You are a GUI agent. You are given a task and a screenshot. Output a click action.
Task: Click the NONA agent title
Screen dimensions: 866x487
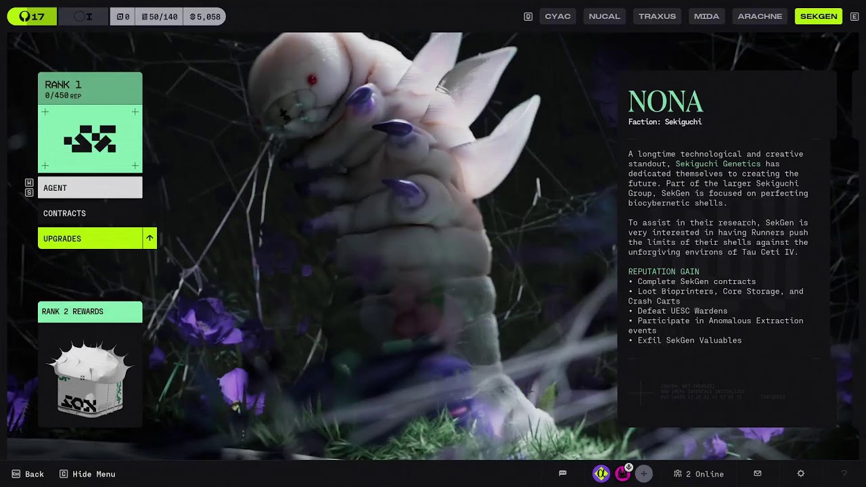(x=665, y=101)
